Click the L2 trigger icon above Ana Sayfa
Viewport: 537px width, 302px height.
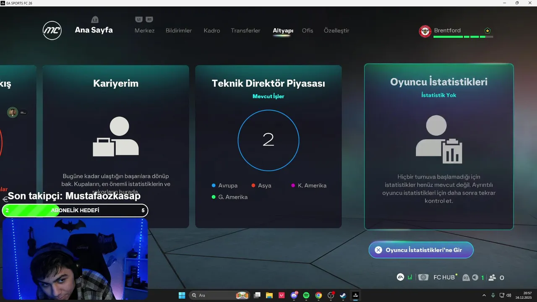tap(95, 20)
